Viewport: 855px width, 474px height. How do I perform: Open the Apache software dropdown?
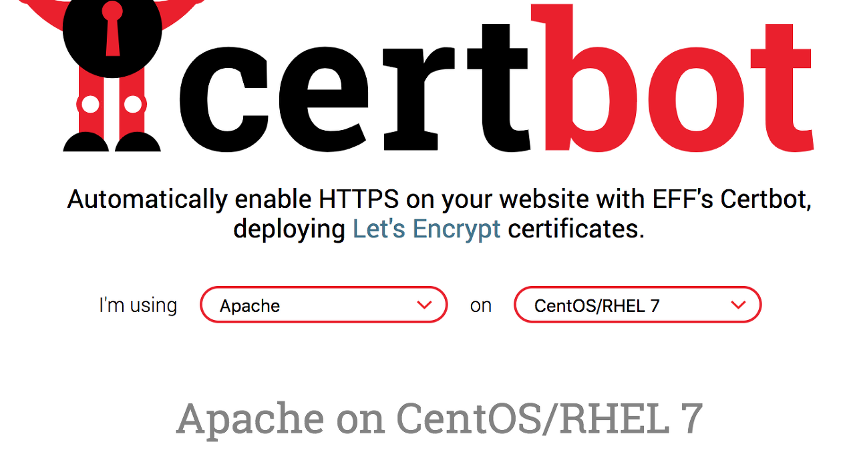point(324,305)
